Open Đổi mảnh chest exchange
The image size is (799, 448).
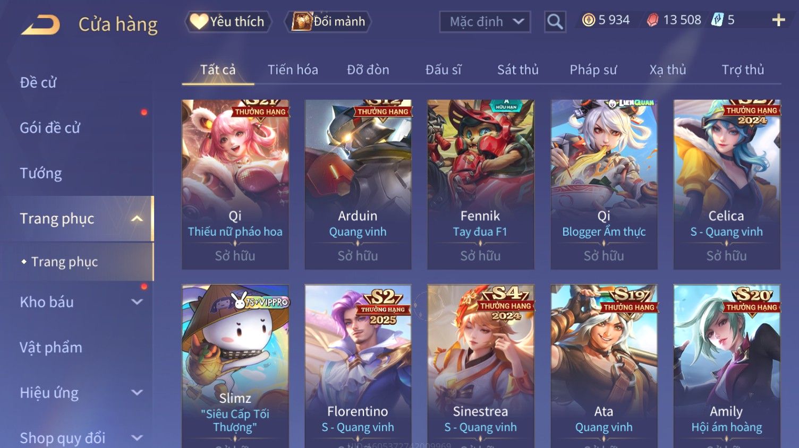point(328,22)
